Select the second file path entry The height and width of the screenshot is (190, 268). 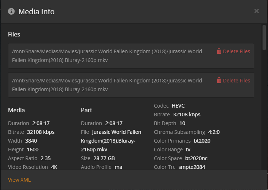pos(107,85)
